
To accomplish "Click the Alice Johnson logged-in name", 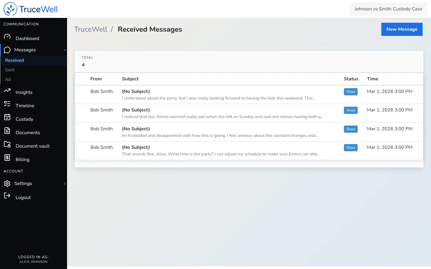I will (x=34, y=262).
